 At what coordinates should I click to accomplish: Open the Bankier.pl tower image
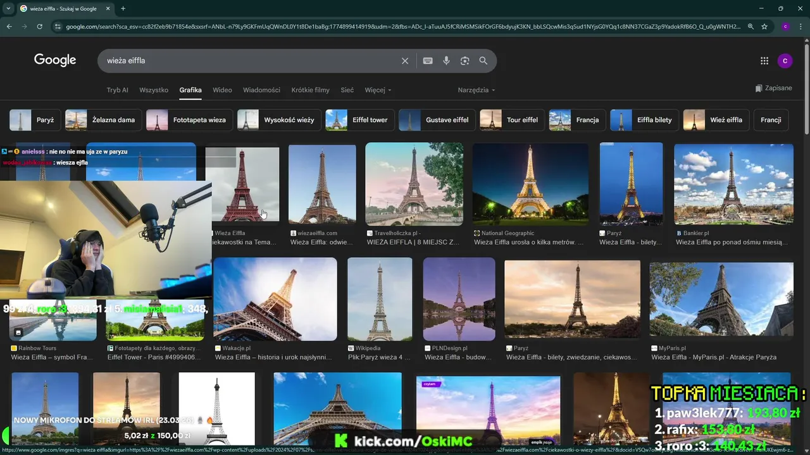733,184
